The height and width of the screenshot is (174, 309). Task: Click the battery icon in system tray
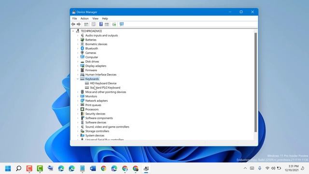point(279,168)
